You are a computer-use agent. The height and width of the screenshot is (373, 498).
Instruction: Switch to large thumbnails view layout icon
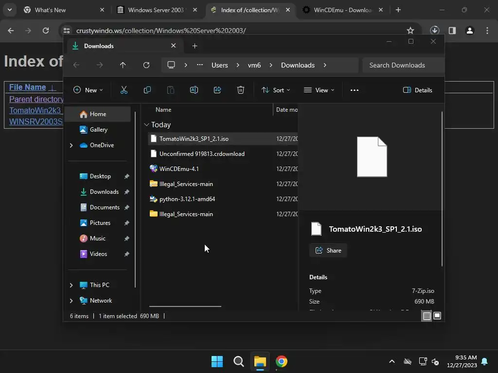(437, 316)
